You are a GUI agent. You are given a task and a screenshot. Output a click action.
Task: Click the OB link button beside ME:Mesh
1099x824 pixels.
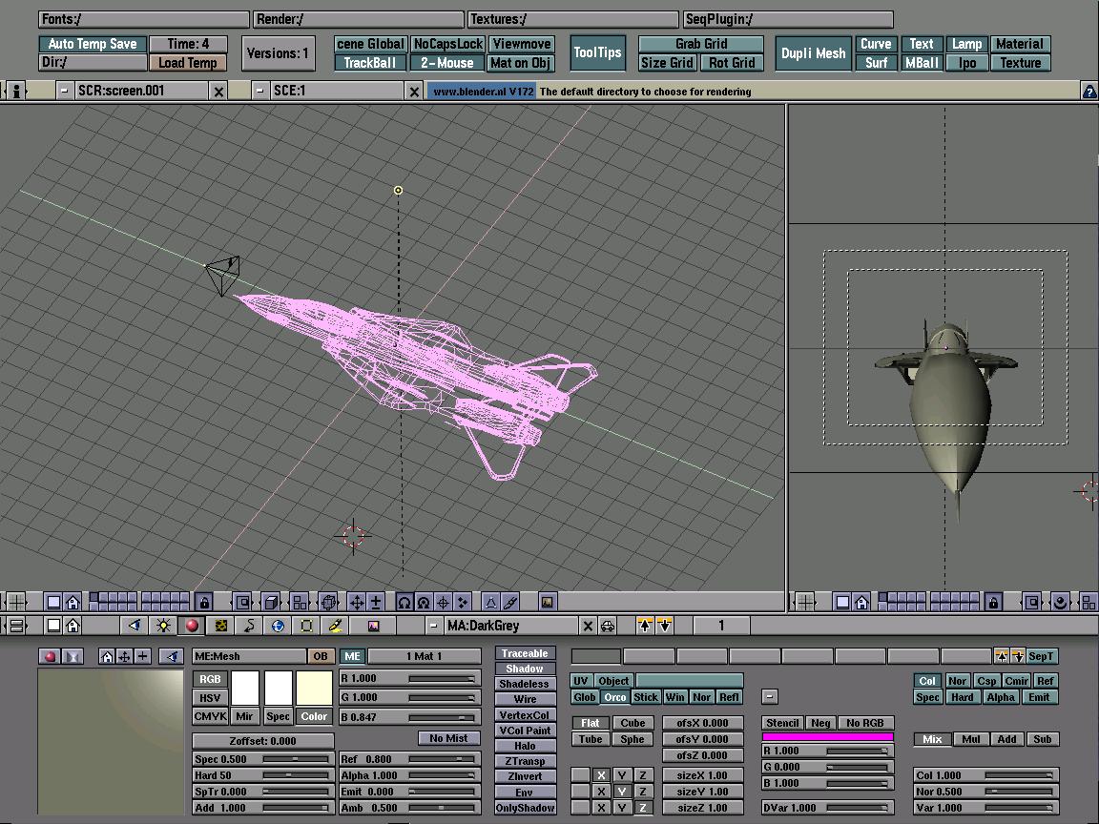click(x=321, y=656)
